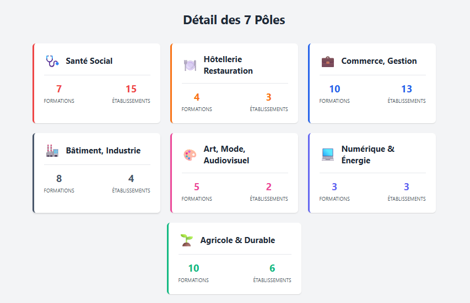This screenshot has height=303, width=470.
Task: Select the Bâtiment, Industrie heading
Action: pos(103,151)
